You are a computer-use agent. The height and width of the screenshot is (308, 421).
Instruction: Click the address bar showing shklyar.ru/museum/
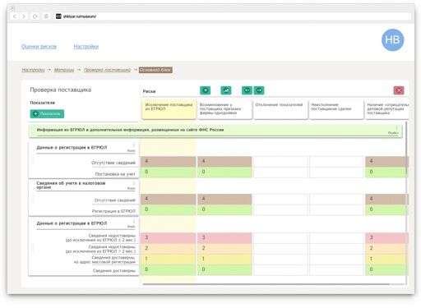(x=233, y=16)
